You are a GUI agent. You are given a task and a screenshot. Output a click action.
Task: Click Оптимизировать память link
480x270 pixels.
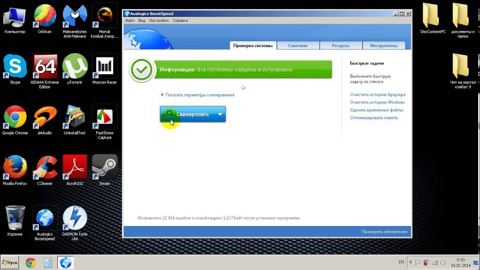click(374, 118)
